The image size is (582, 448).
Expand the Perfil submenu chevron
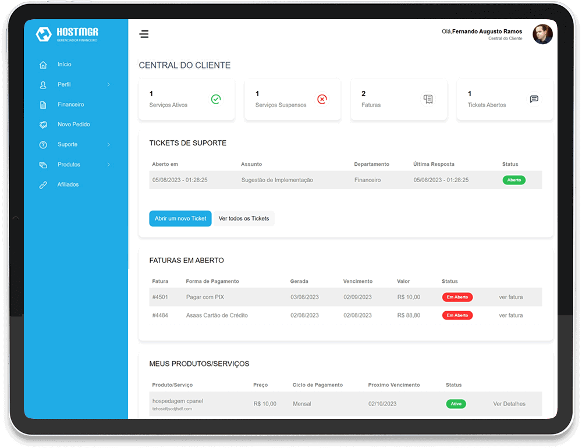[x=108, y=85]
